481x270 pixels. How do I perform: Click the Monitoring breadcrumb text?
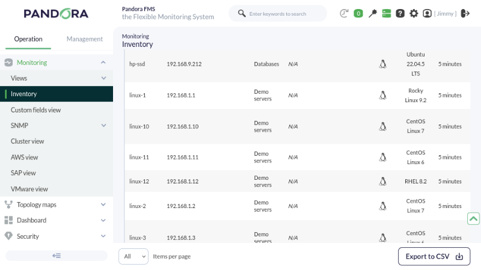(x=135, y=36)
